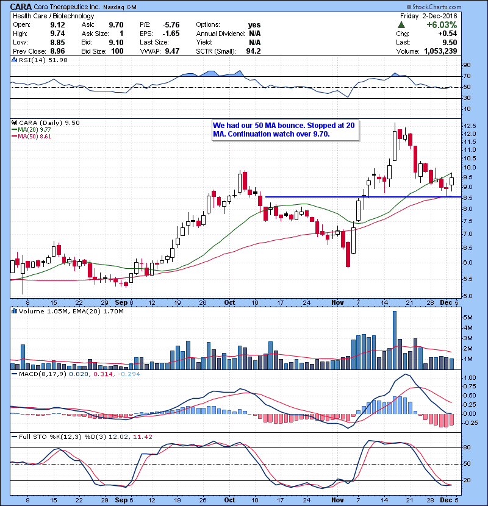Click the Volume figure 1,053,239
Image resolution: width=488 pixels, height=506 pixels.
(440, 51)
